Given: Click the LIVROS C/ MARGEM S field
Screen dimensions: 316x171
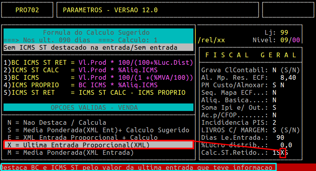Looking at the screenshot, I should coord(274,130).
